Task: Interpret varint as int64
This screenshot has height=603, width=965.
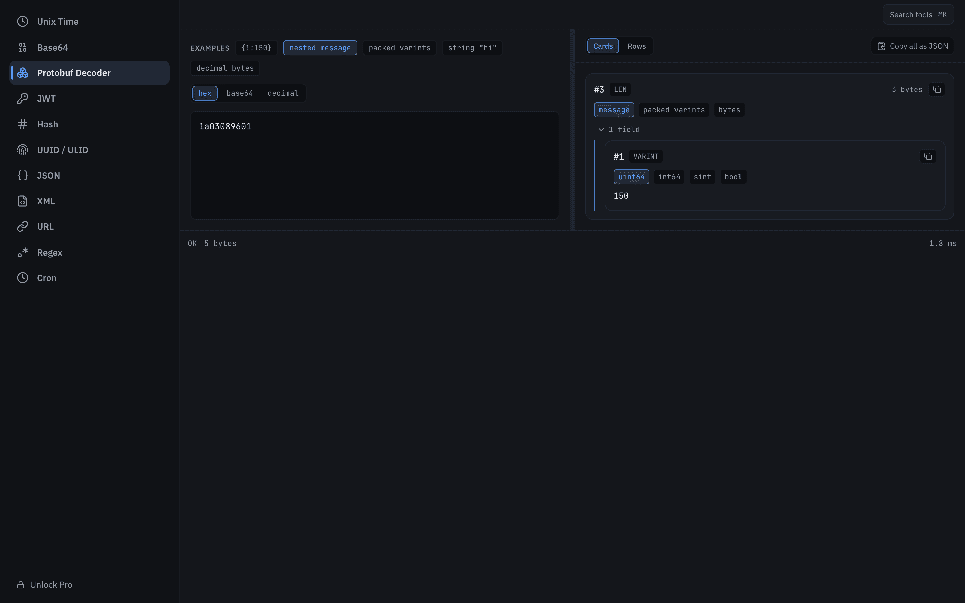Action: [x=669, y=177]
